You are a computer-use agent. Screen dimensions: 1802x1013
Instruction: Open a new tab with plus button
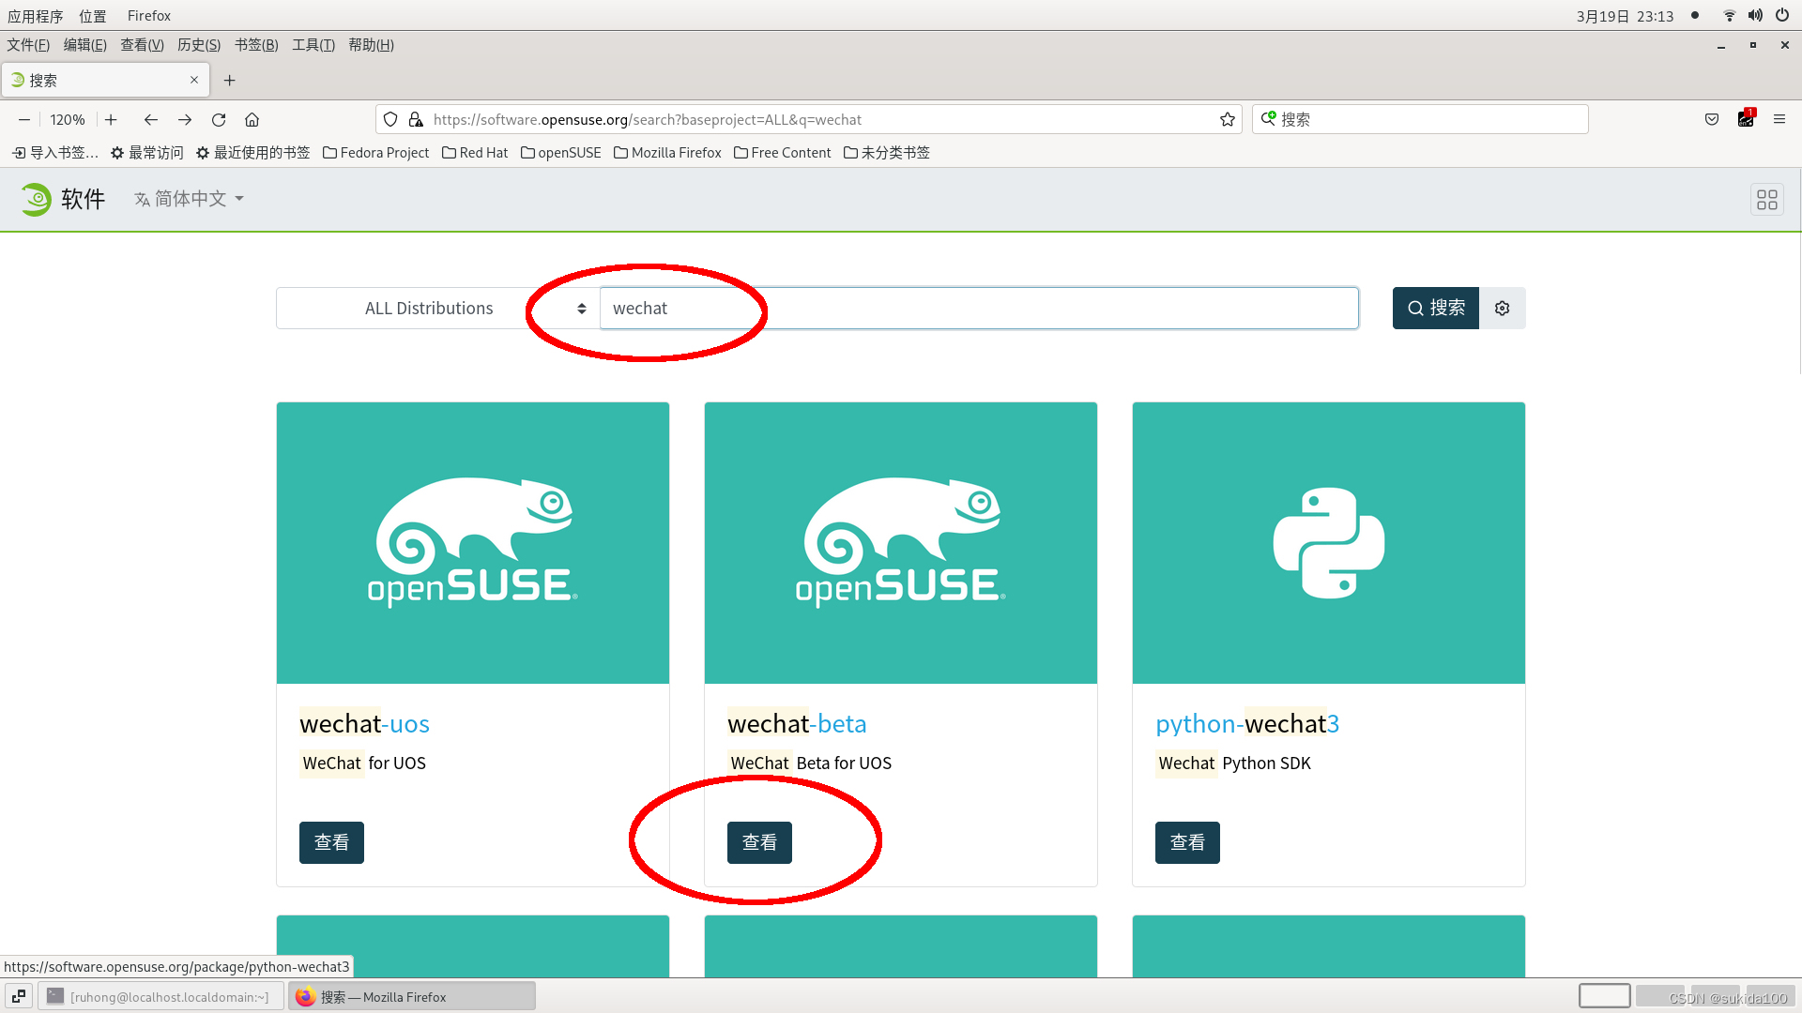point(229,81)
